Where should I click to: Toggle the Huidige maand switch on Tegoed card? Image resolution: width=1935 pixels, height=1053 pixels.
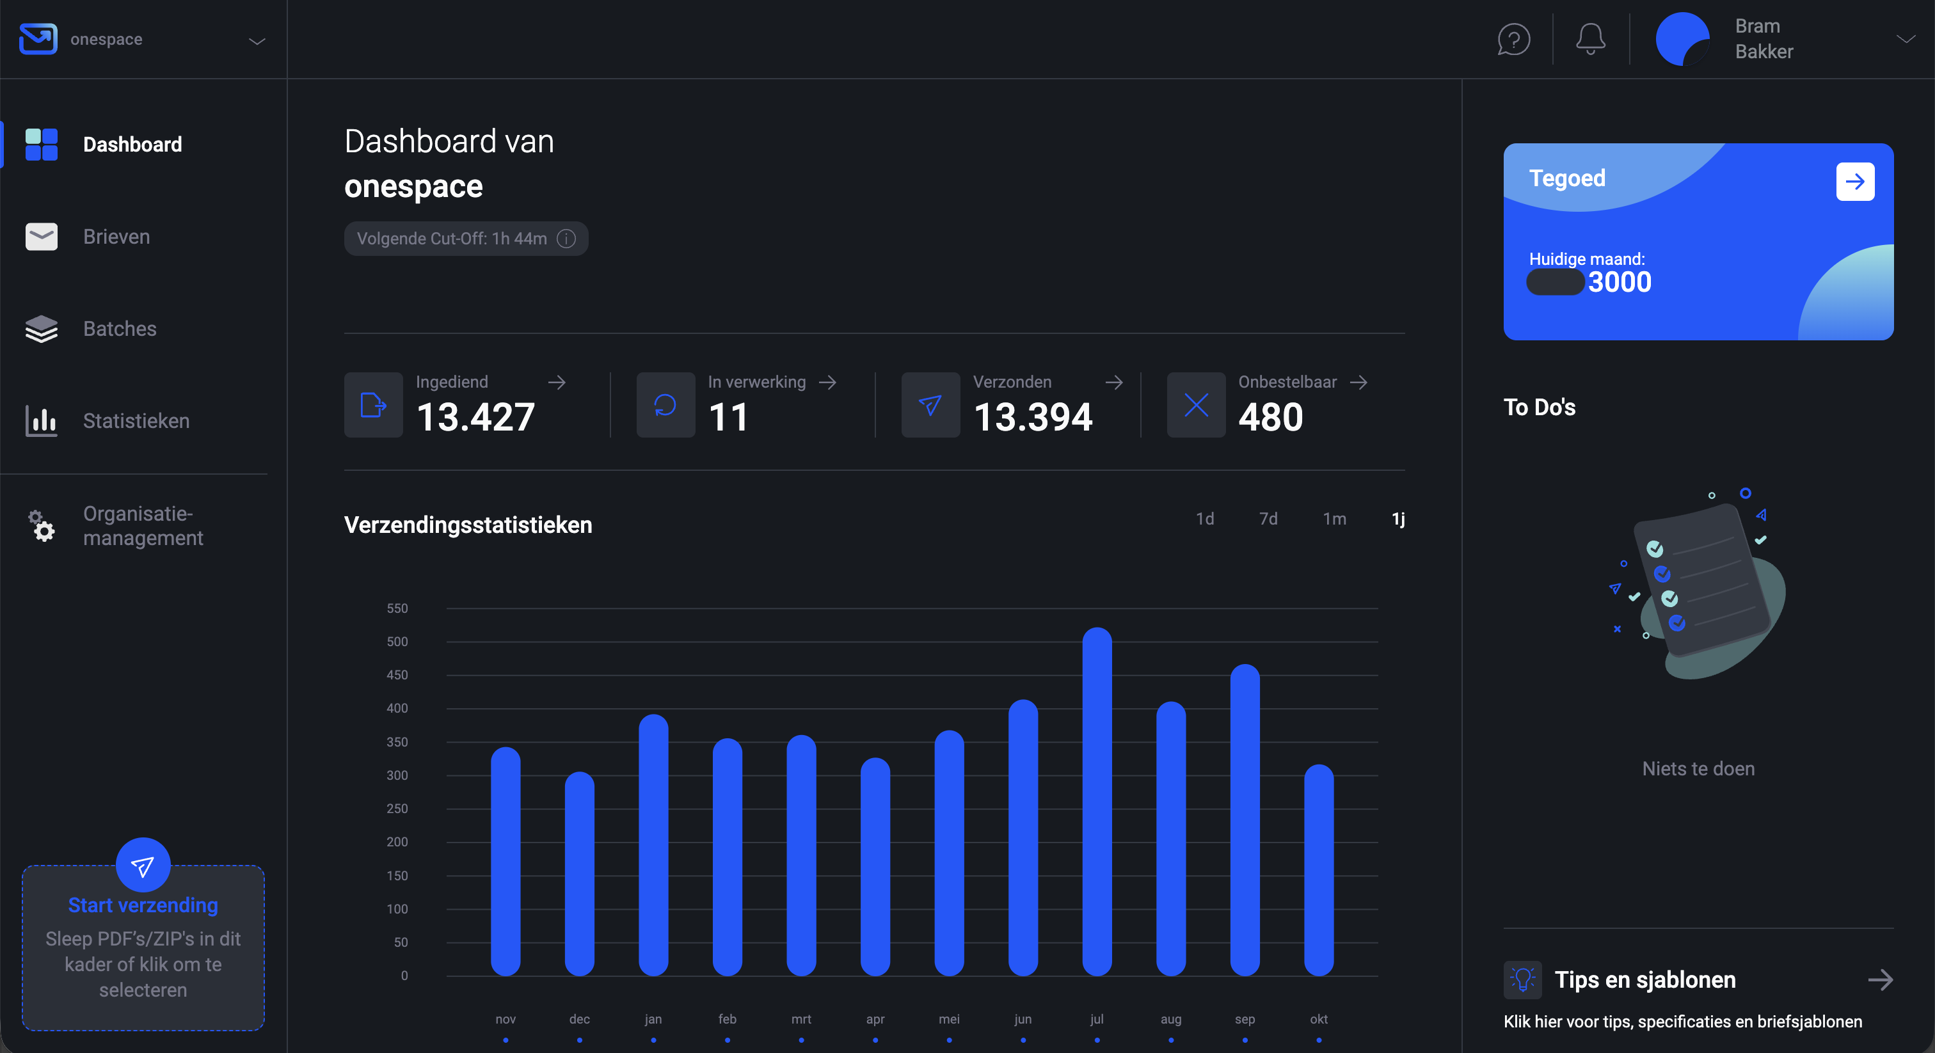[1555, 283]
